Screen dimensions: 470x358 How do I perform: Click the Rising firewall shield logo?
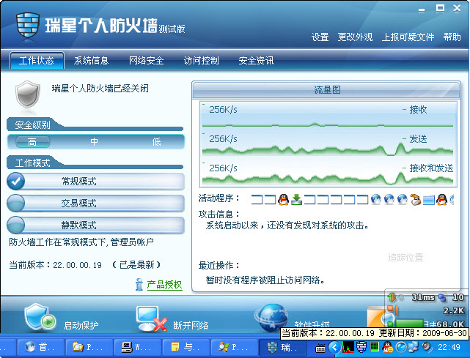coord(28,25)
